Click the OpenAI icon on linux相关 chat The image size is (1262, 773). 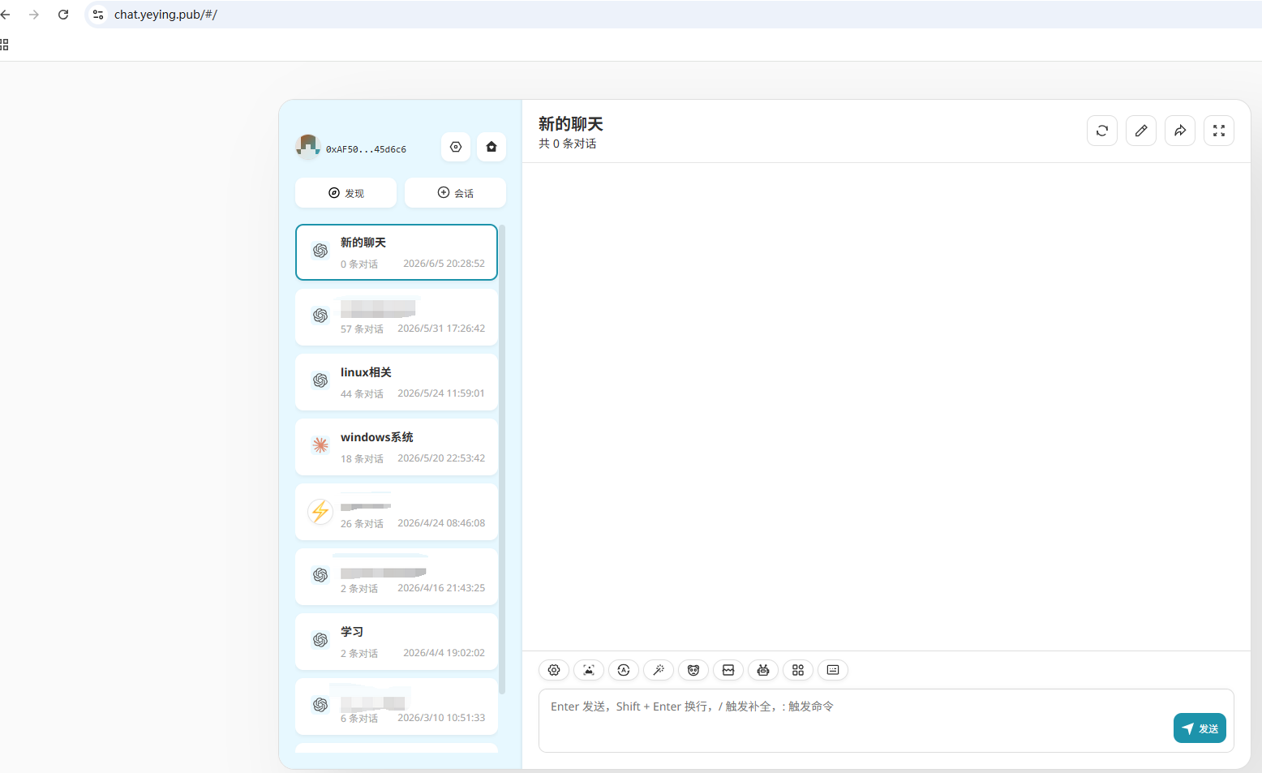tap(320, 380)
